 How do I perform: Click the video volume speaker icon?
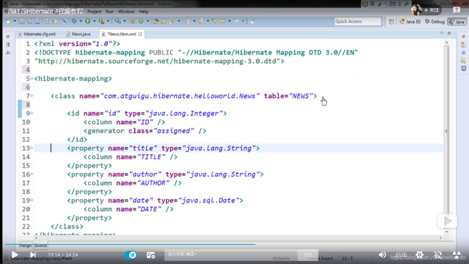[x=382, y=255]
